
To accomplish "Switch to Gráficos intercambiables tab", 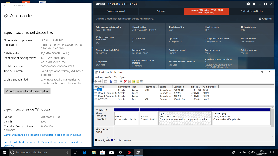I will tap(251, 11).
